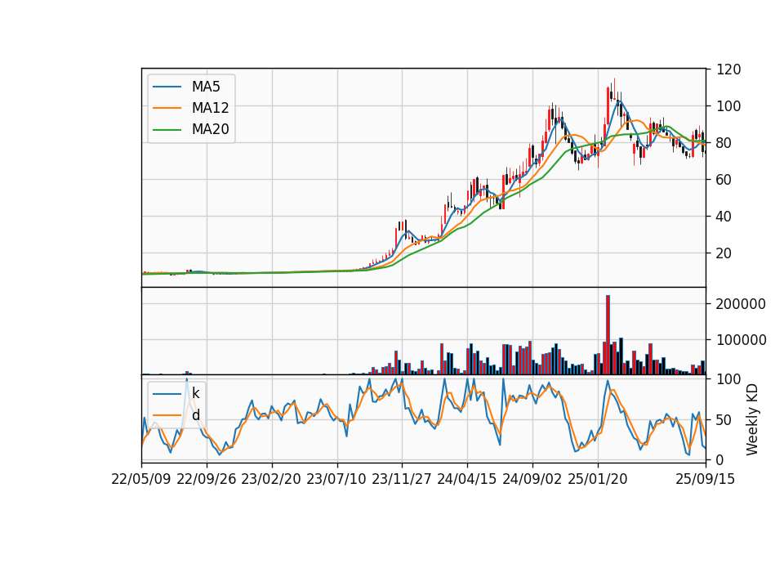Click the 23/11/27 date label
Image resolution: width=784 pixels, height=564 pixels.
[402, 479]
